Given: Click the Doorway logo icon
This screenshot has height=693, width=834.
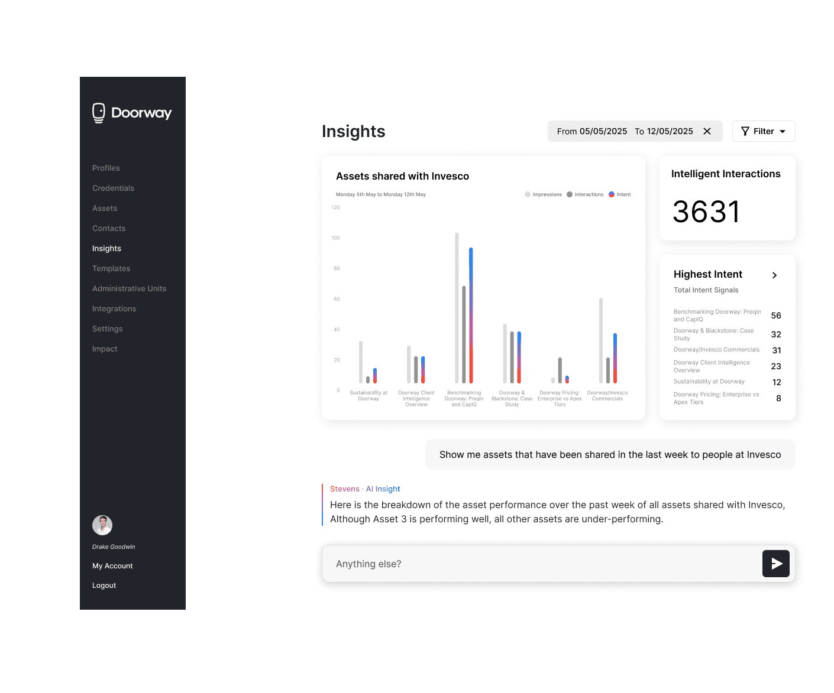Looking at the screenshot, I should 99,112.
